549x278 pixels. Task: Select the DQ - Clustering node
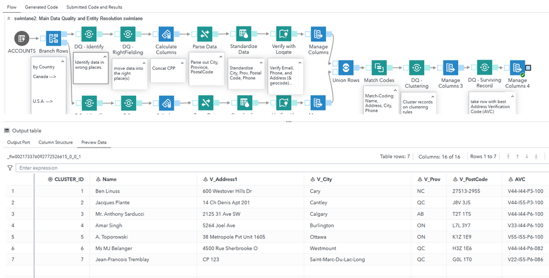click(x=416, y=68)
